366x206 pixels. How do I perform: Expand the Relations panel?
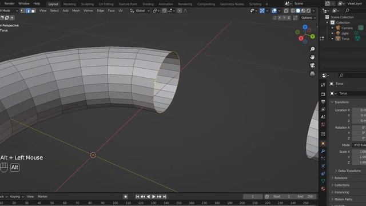click(x=341, y=178)
